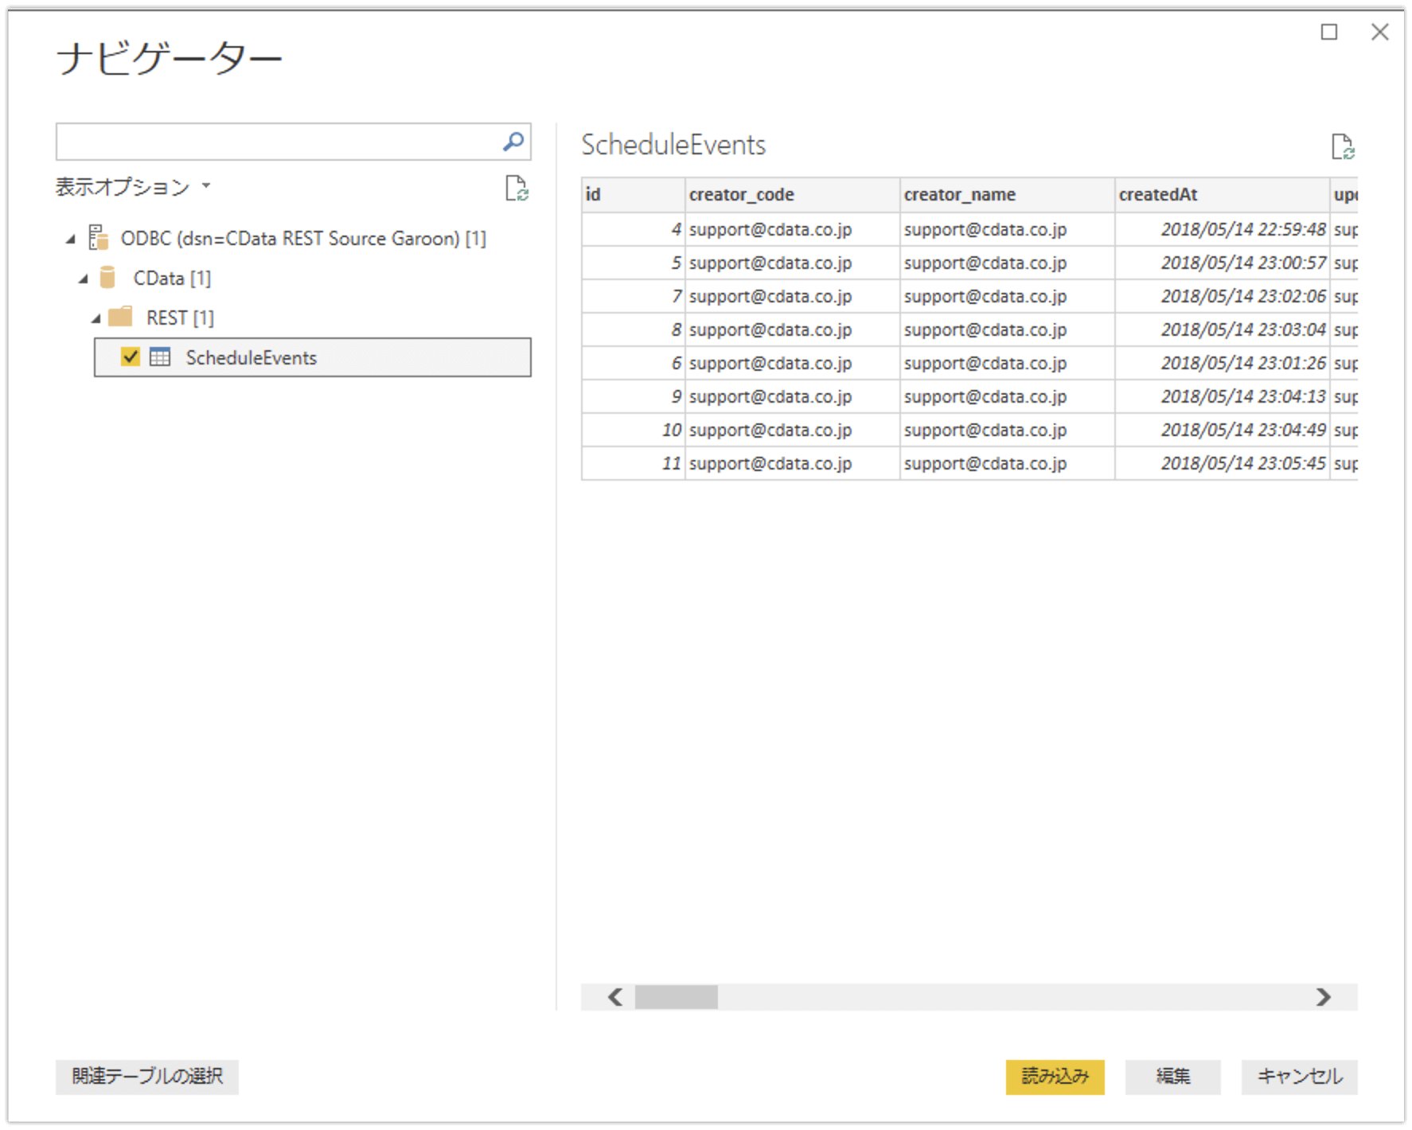Click the creator_name column header
Screen dimensions: 1412x1130
[1008, 195]
